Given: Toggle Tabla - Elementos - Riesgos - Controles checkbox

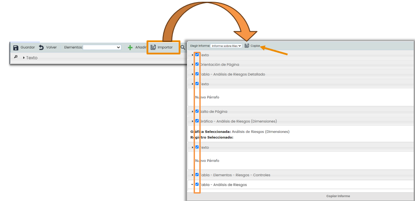Looking at the screenshot, I should (197, 175).
